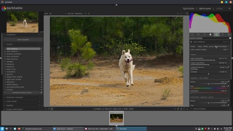Expand the more modules section
Screen dimensions: 233x131
pos(199,109)
